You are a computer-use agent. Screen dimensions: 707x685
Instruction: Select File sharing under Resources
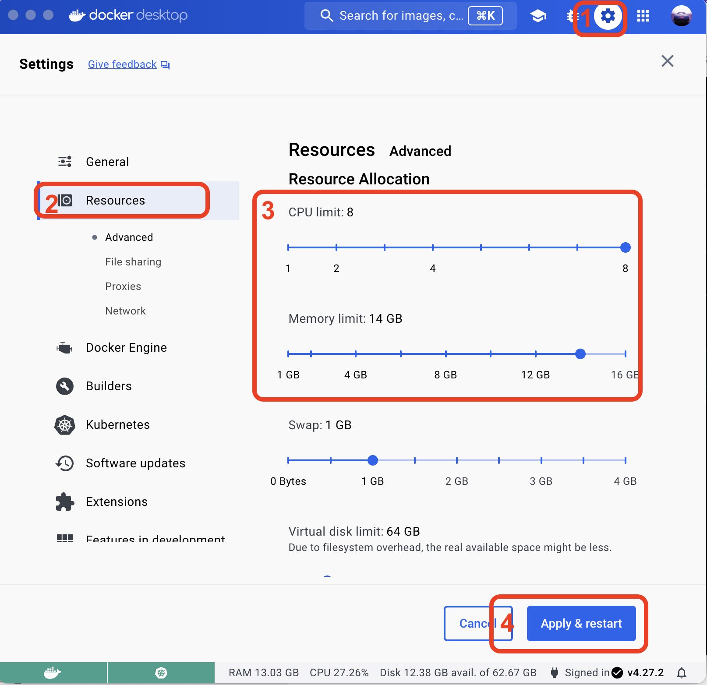pyautogui.click(x=133, y=262)
